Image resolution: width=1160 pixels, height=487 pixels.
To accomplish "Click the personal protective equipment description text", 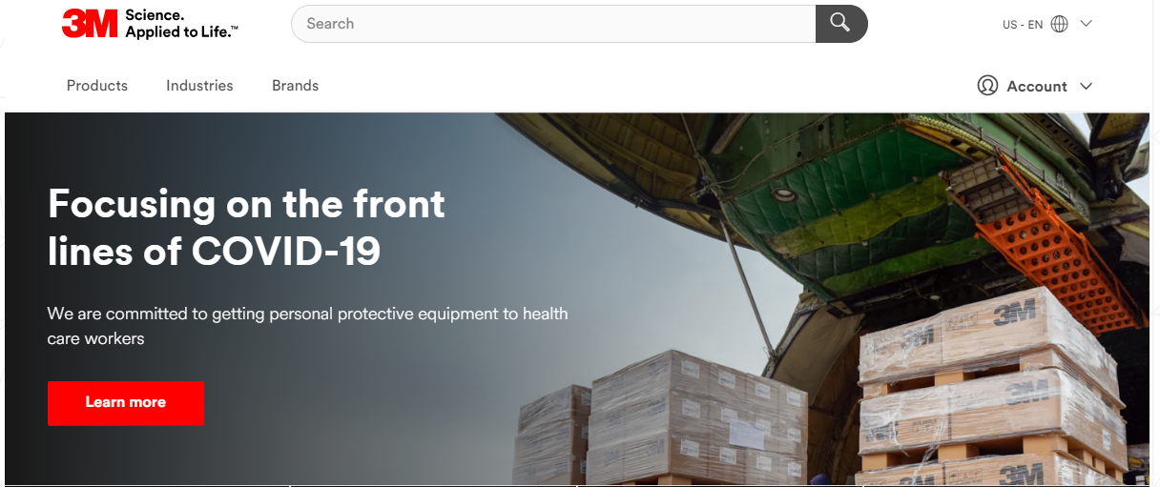I will pos(307,326).
